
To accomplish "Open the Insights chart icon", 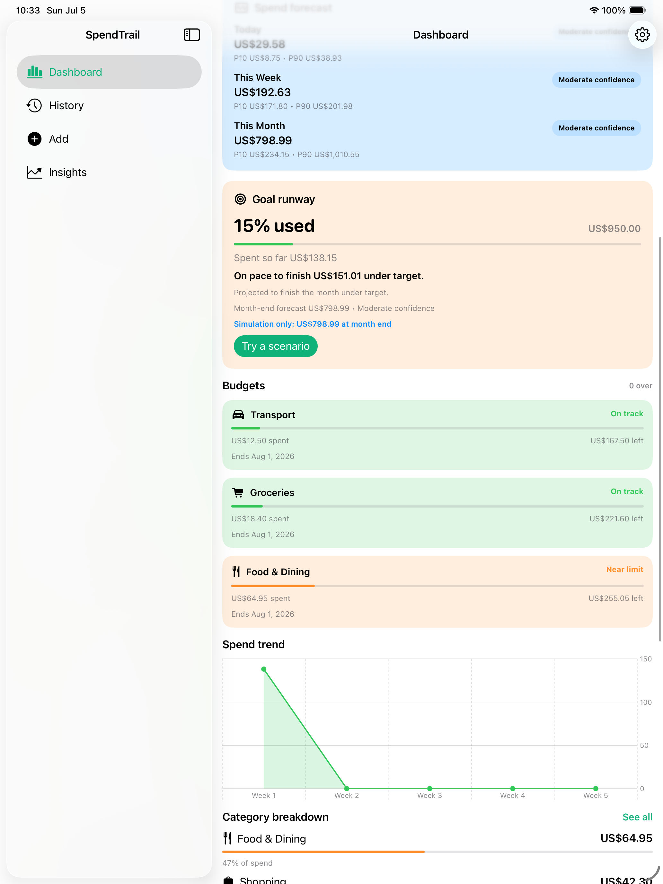I will (x=34, y=172).
